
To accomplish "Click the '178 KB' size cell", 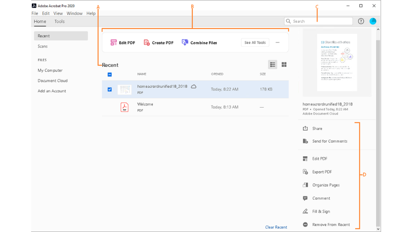I will (x=266, y=89).
